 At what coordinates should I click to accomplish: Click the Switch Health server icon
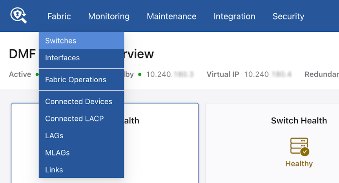point(300,147)
